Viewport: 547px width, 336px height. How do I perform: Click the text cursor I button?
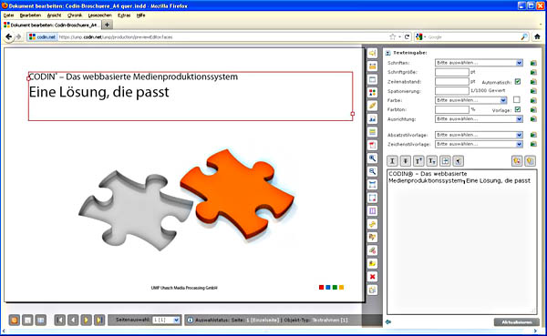tap(392, 161)
